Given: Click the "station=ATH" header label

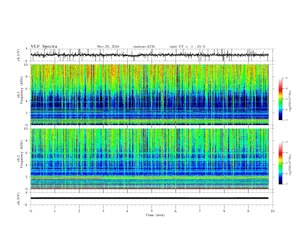Looking at the screenshot, I should coord(144,46).
